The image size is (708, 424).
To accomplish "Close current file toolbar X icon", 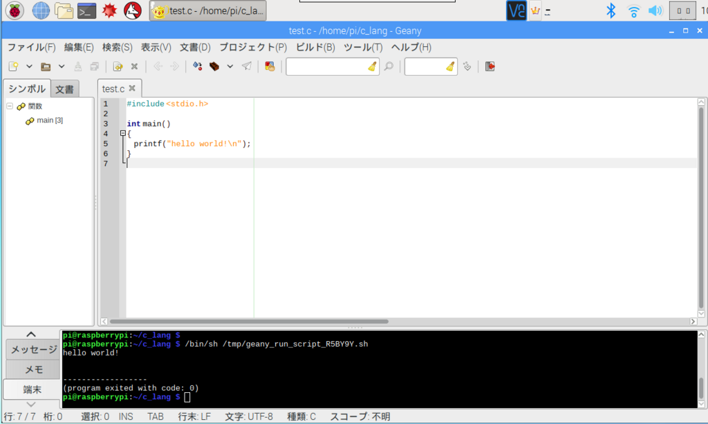I will coord(134,67).
